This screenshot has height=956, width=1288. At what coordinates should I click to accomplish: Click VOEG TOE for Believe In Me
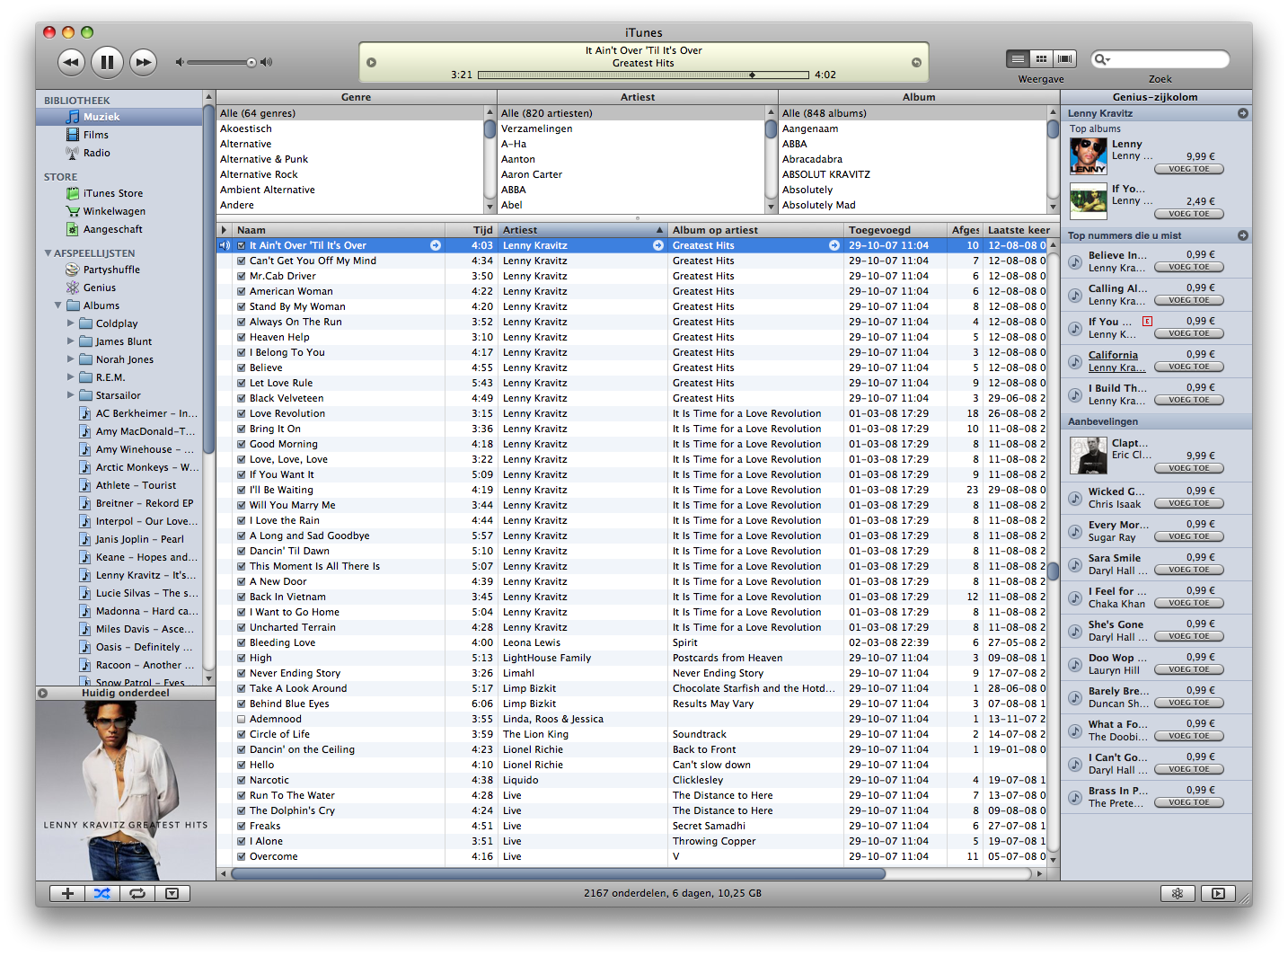point(1188,267)
